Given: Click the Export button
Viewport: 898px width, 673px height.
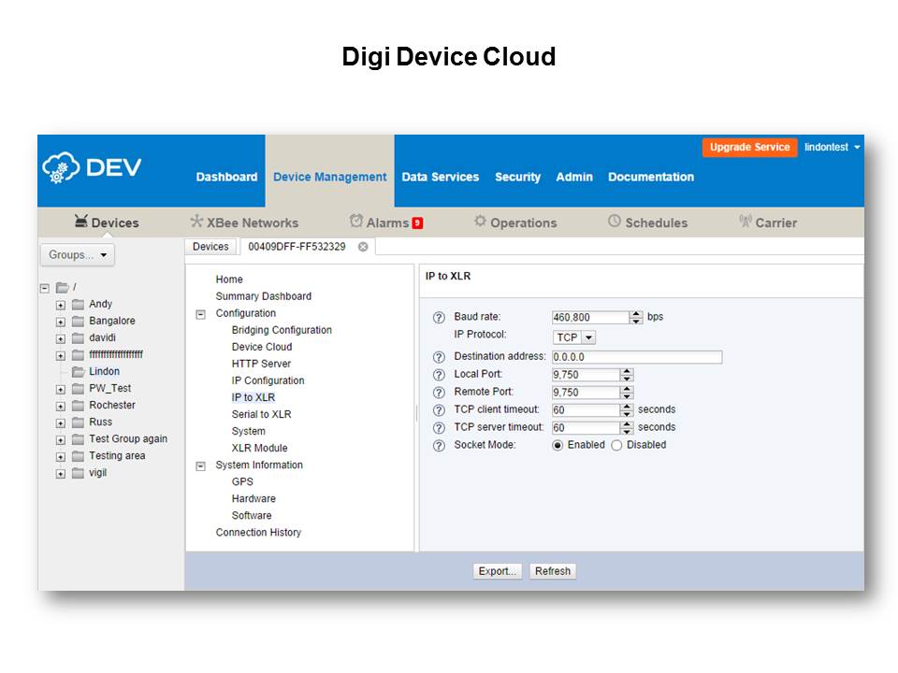Looking at the screenshot, I should 497,571.
